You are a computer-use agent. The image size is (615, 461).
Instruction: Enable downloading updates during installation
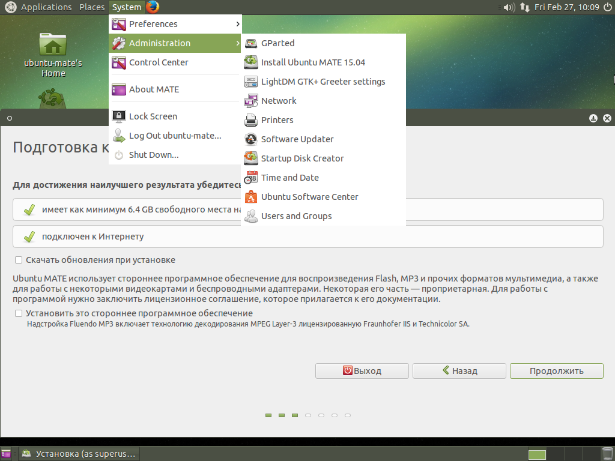pos(18,260)
